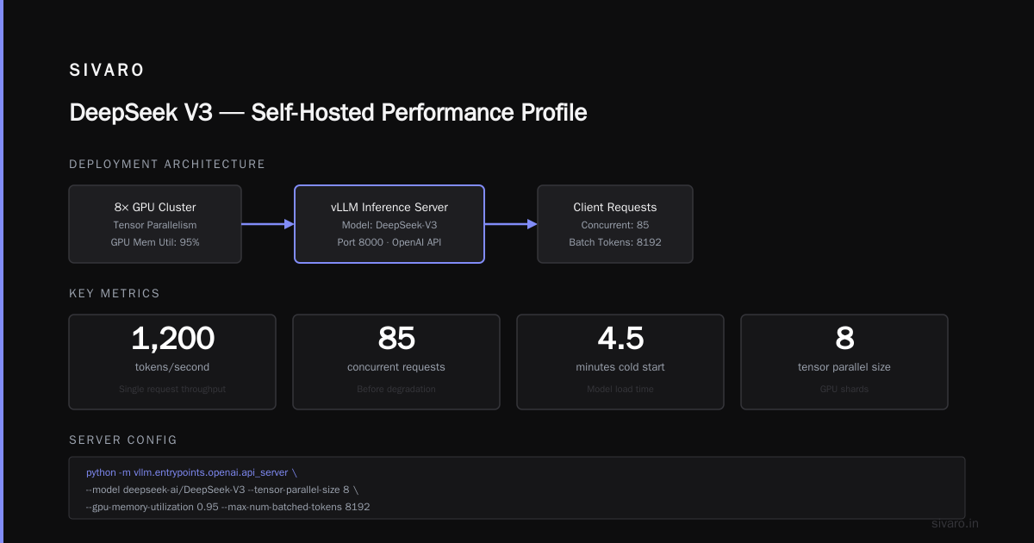Click the Model: DeepSeek-V3 line
Screen dimensions: 1034x543
389,225
